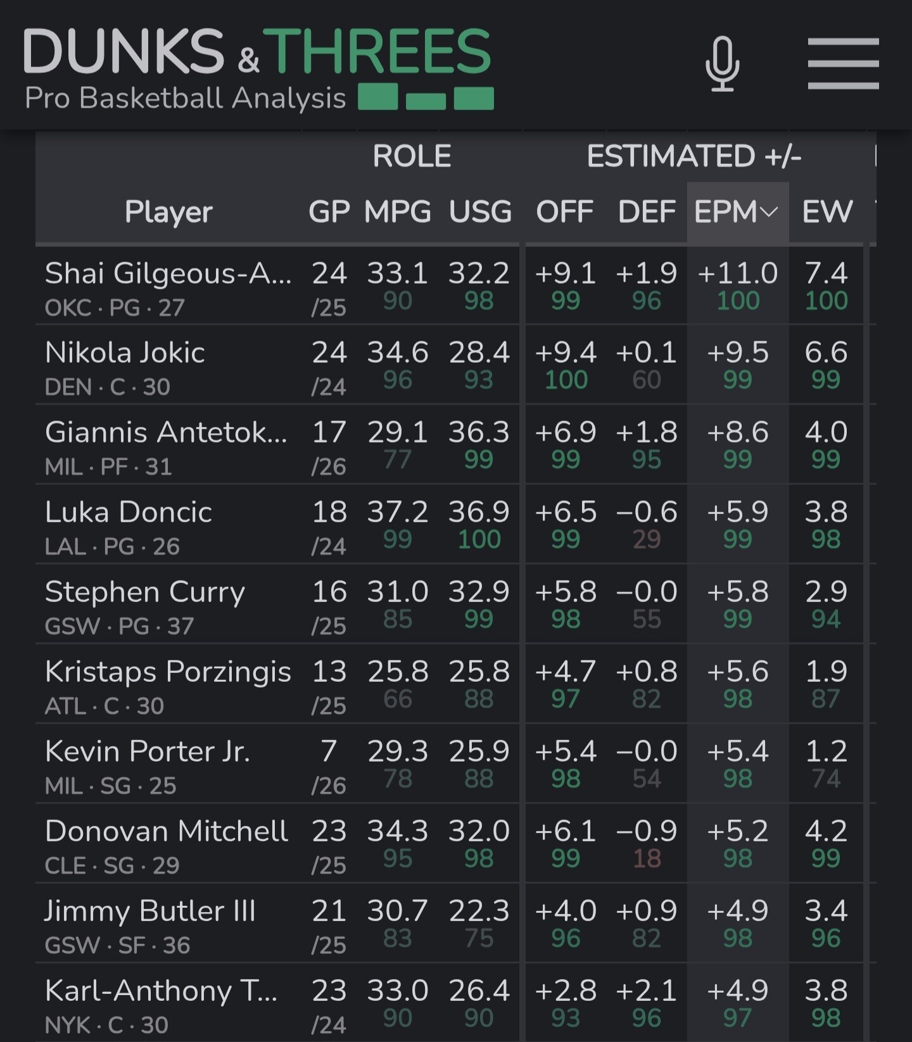912x1042 pixels.
Task: View Stephen Curry's player profile
Action: [x=145, y=593]
